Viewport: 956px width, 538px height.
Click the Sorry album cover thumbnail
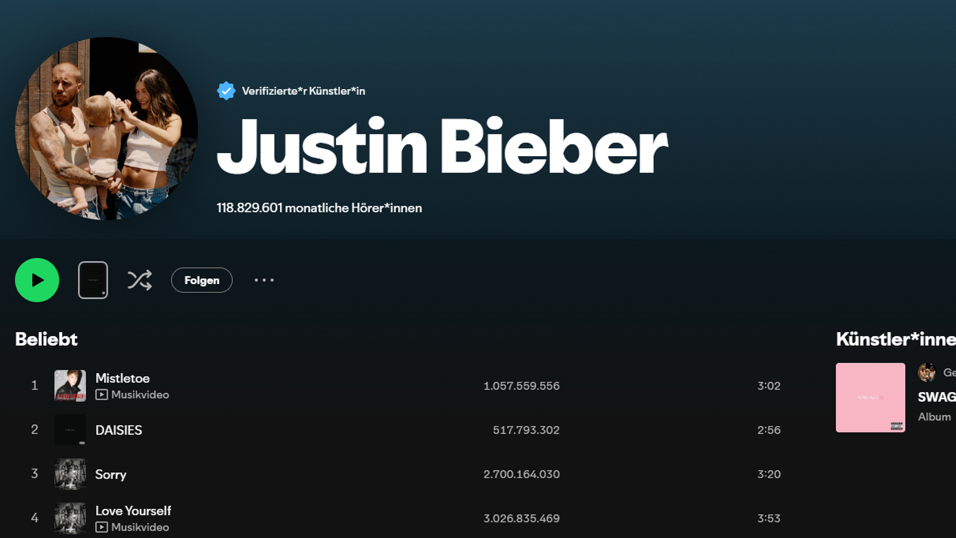[x=70, y=474]
